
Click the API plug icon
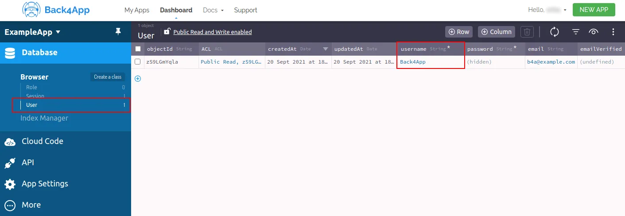(x=10, y=163)
